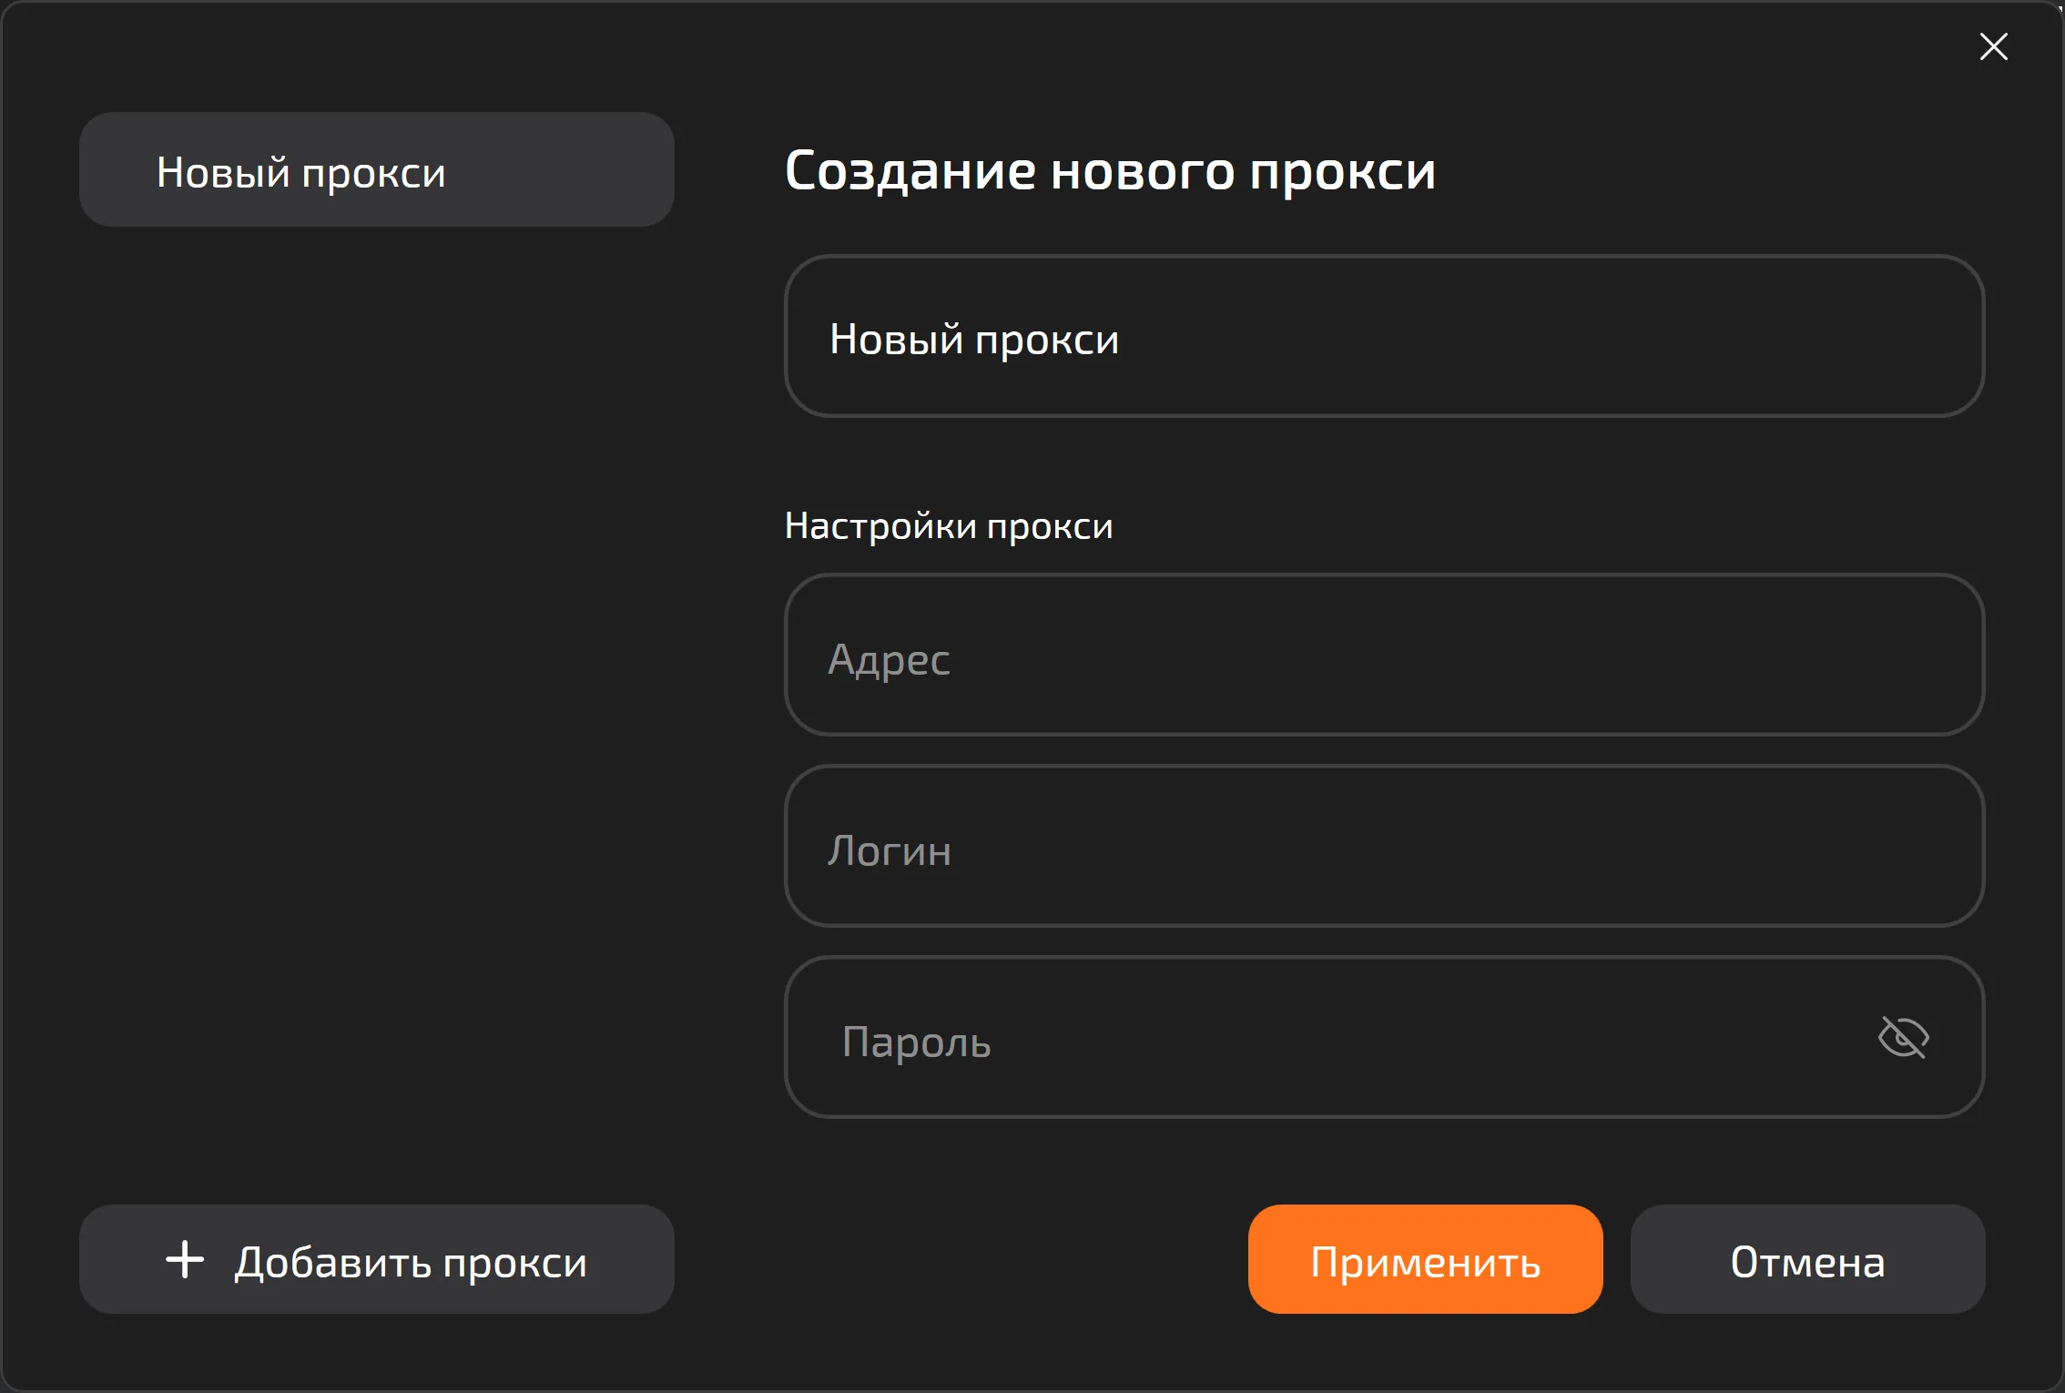This screenshot has height=1393, width=2065.
Task: Click the Новый прокси text in the name field
Action: click(x=973, y=339)
